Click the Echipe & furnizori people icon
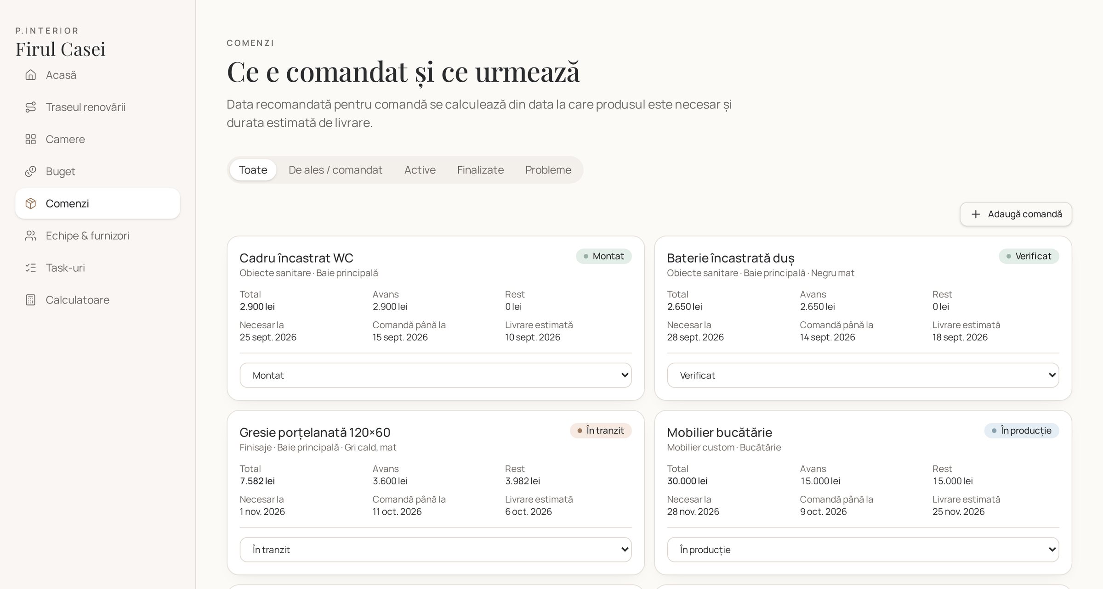1103x589 pixels. pos(30,236)
